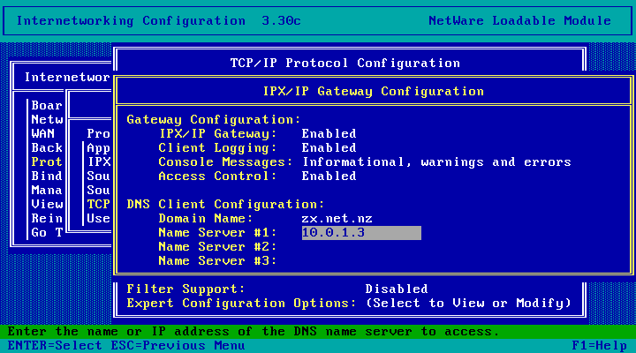Click the 'Internetwor' background window title
The height and width of the screenshot is (353, 636).
coord(67,78)
